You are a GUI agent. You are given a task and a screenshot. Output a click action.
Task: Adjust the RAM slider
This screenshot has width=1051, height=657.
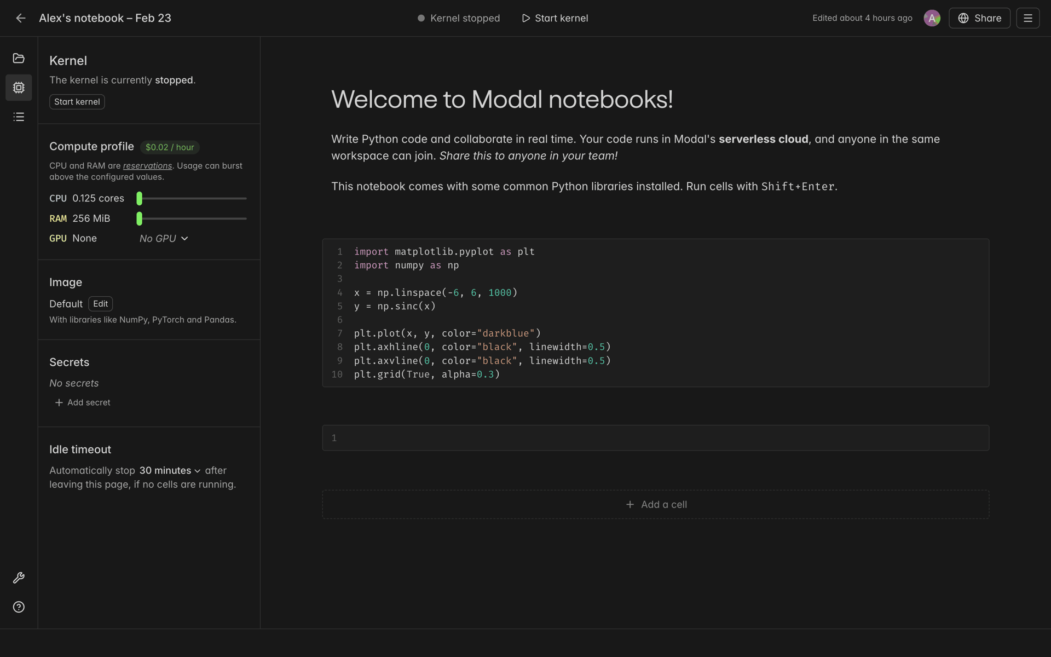pos(192,218)
